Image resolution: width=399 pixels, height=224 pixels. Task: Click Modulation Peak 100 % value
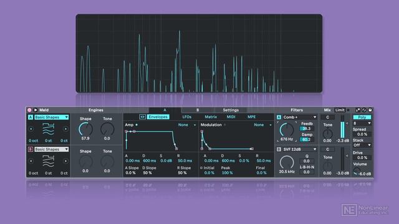[x=227, y=173]
